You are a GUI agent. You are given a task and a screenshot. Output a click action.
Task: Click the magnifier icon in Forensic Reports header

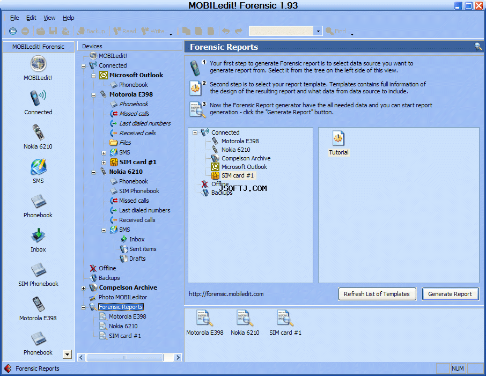coord(478,47)
